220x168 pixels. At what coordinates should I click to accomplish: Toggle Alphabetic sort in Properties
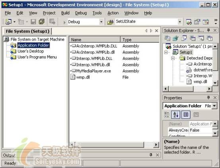click(x=176, y=115)
